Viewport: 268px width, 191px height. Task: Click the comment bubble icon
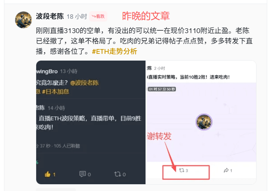click(83, 174)
